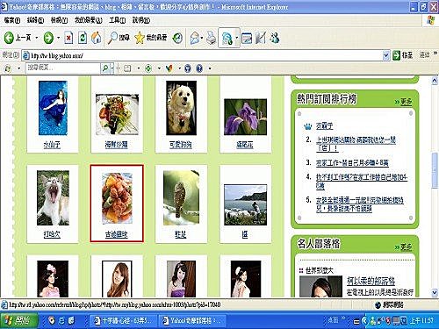
Task: Open the owl on branch photo thumbnail
Action: click(181, 198)
